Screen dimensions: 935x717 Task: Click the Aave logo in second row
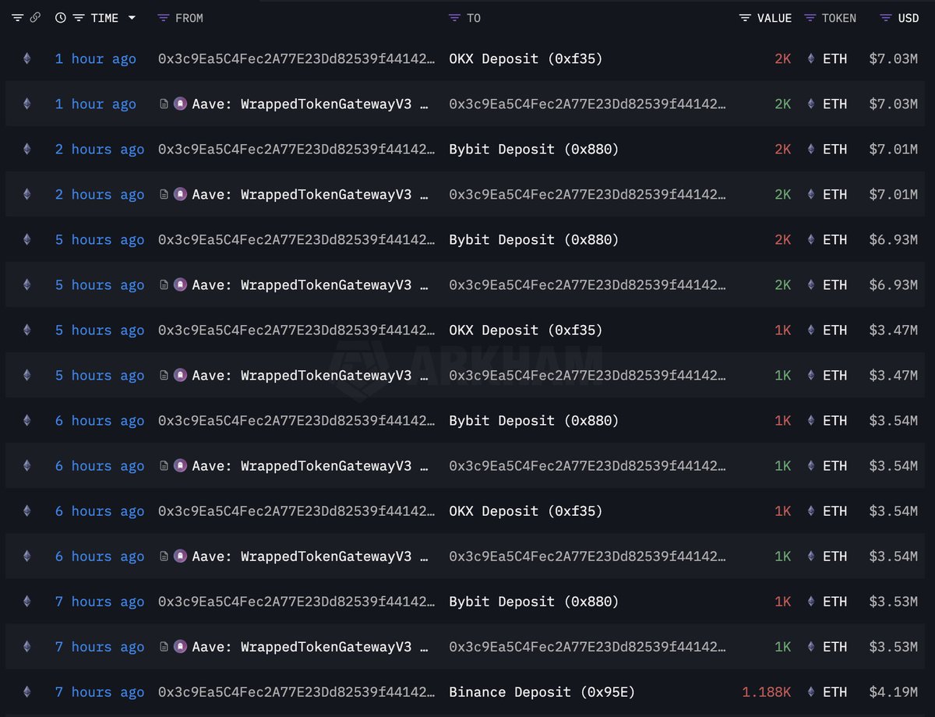[180, 104]
